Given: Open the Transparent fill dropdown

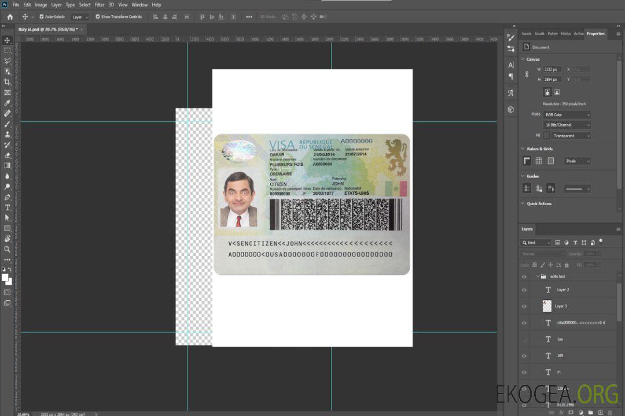Looking at the screenshot, I should pos(571,136).
